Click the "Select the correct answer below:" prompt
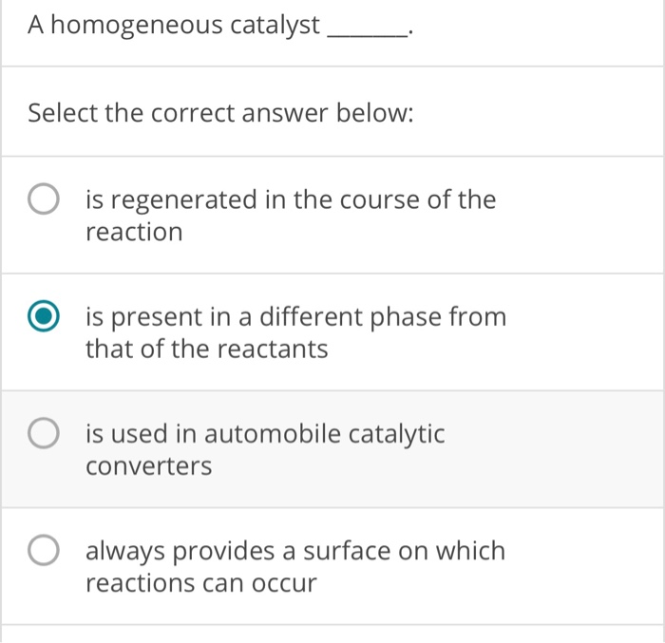 point(220,114)
